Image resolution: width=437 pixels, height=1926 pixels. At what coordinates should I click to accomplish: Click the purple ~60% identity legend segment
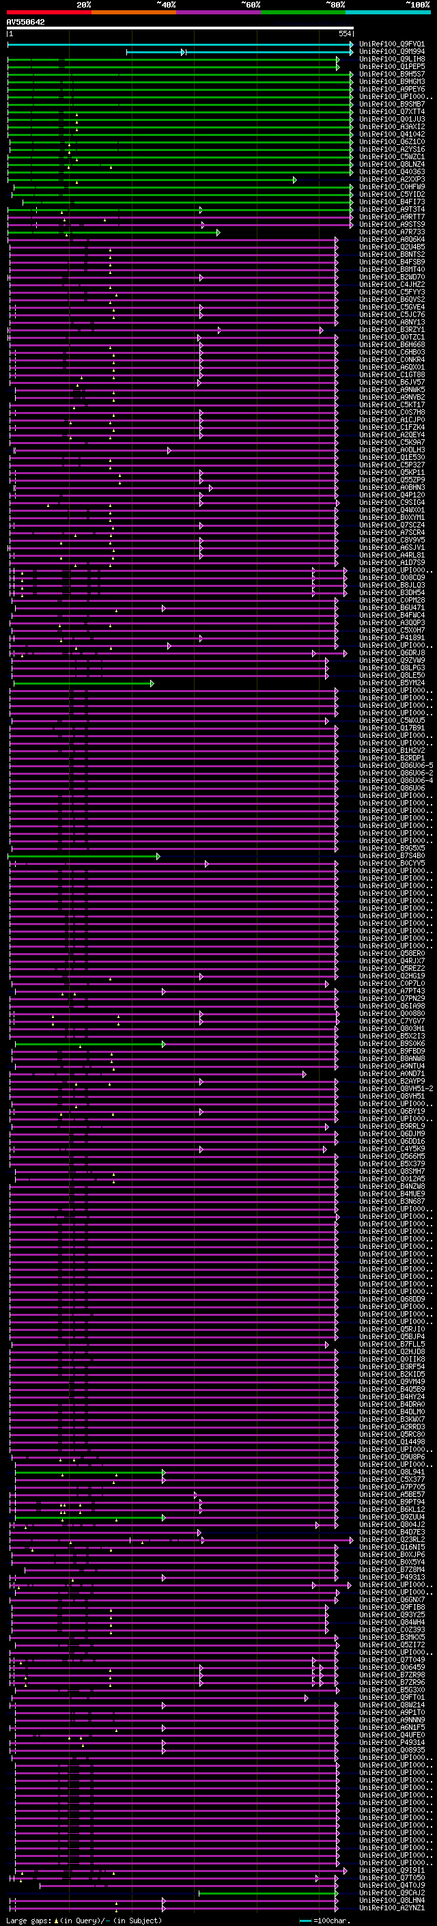click(x=219, y=12)
